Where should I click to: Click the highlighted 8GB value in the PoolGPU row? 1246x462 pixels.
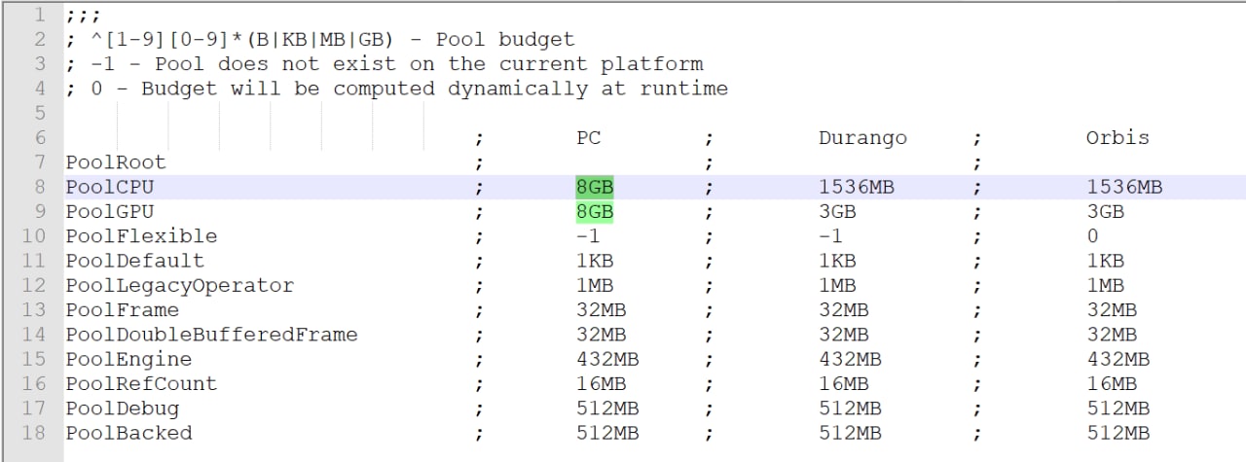pyautogui.click(x=595, y=211)
